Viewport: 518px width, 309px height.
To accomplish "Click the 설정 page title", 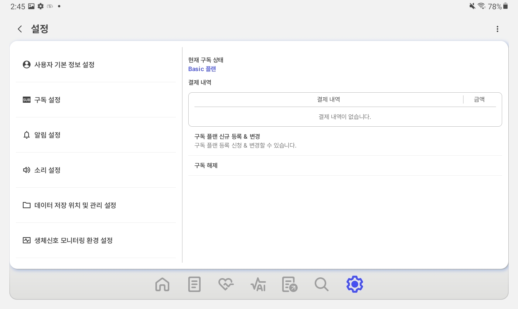I will 40,29.
